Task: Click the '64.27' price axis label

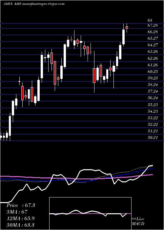Action: coord(153,45)
